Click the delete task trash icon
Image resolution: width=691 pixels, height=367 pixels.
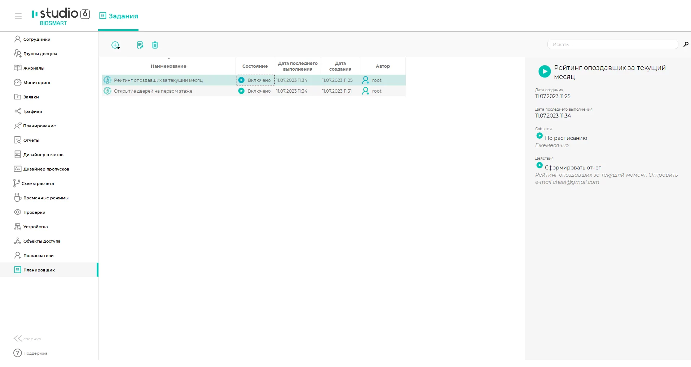[155, 45]
